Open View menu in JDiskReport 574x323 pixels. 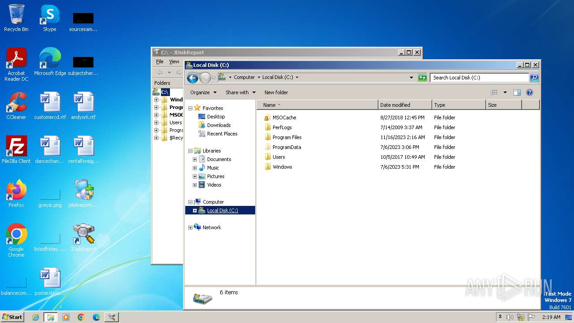pyautogui.click(x=174, y=61)
